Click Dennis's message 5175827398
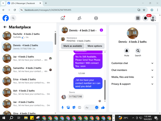Viewport: 161px width, 121px height. [75, 96]
